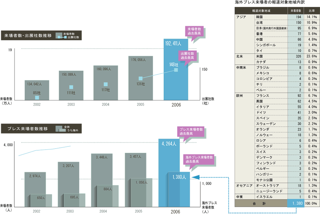Select the 海外プレス来場者数過去最高 callout

click(x=199, y=159)
